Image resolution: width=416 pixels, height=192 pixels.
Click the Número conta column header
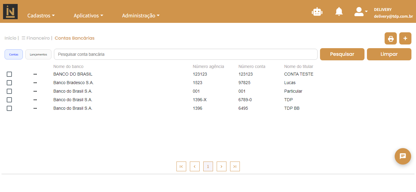252,66
